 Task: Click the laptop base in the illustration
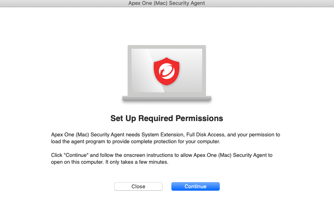[x=167, y=99]
